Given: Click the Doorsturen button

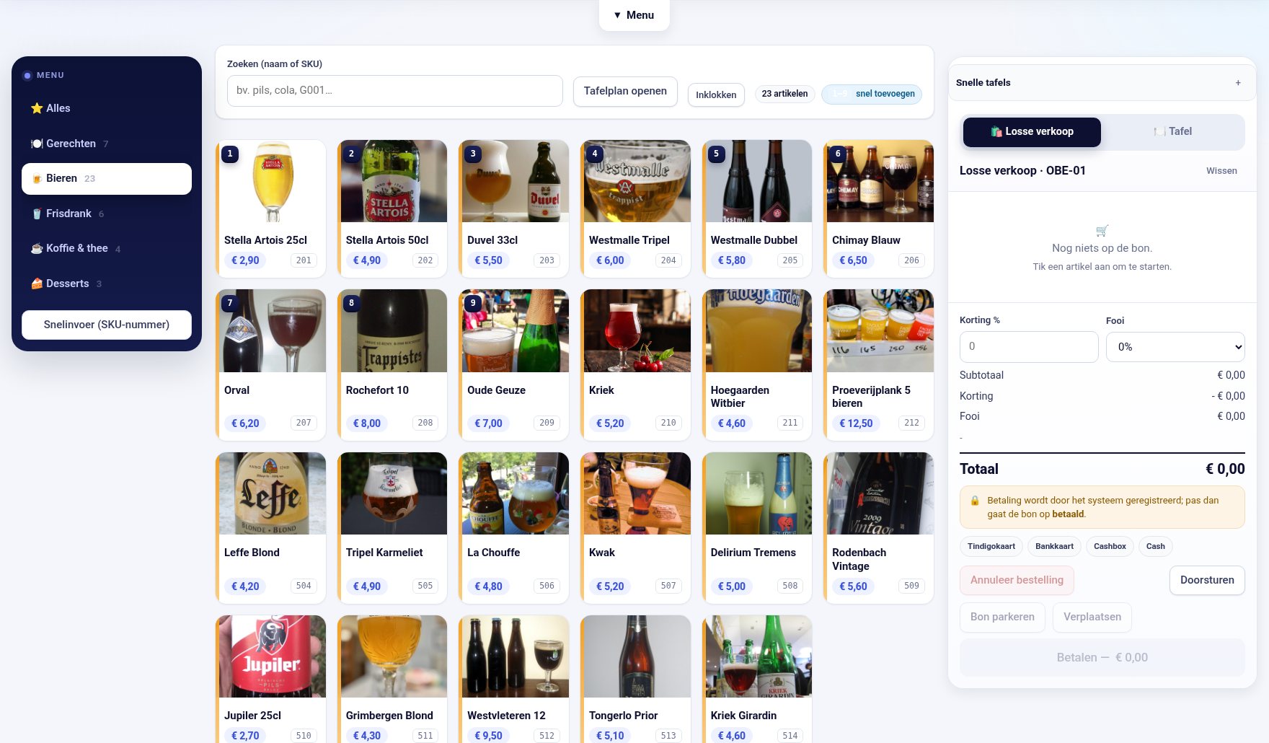Looking at the screenshot, I should point(1207,580).
